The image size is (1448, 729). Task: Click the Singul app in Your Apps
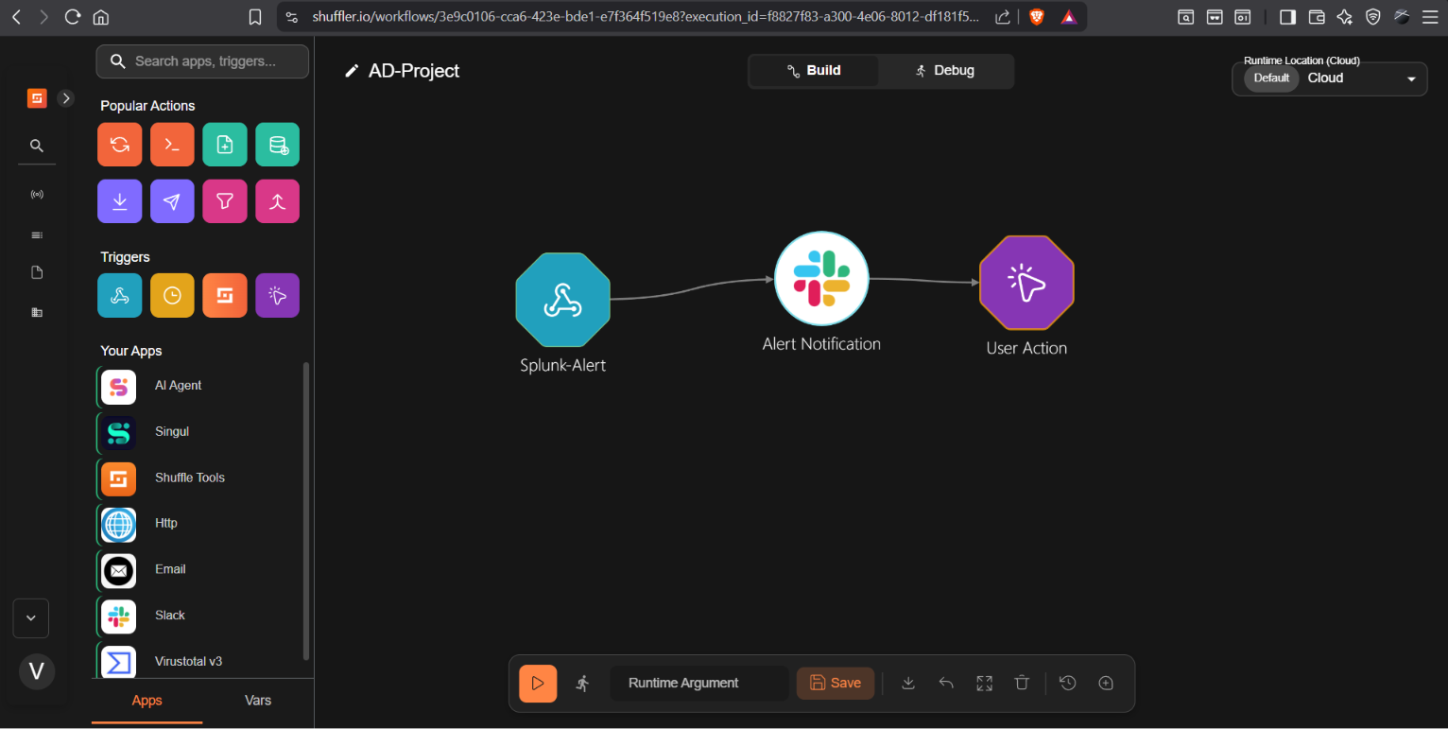[x=198, y=432]
